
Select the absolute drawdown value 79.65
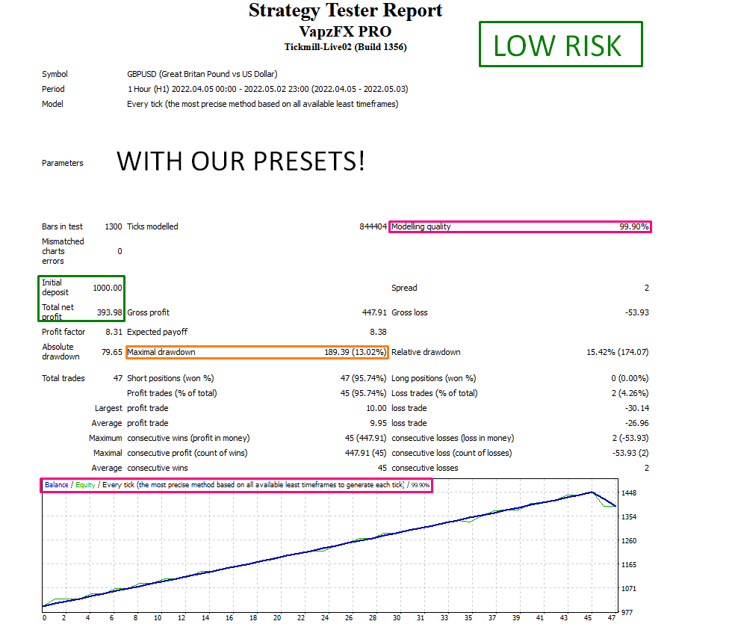[111, 352]
